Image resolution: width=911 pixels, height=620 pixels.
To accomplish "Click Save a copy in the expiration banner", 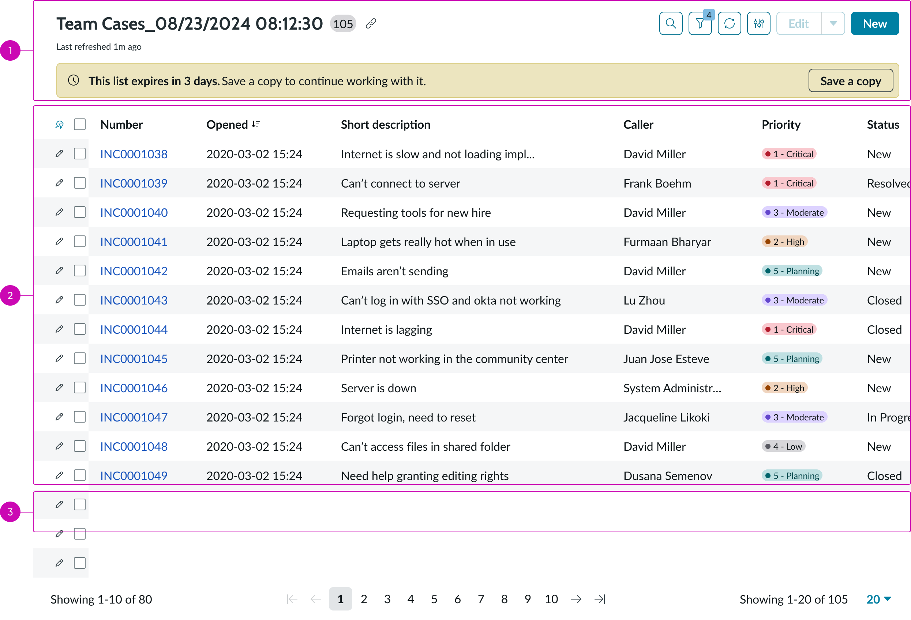I will [x=851, y=81].
